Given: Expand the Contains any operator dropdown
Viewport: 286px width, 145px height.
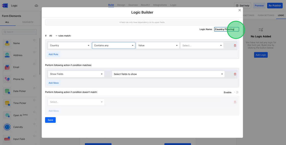Looking at the screenshot, I should (114, 45).
